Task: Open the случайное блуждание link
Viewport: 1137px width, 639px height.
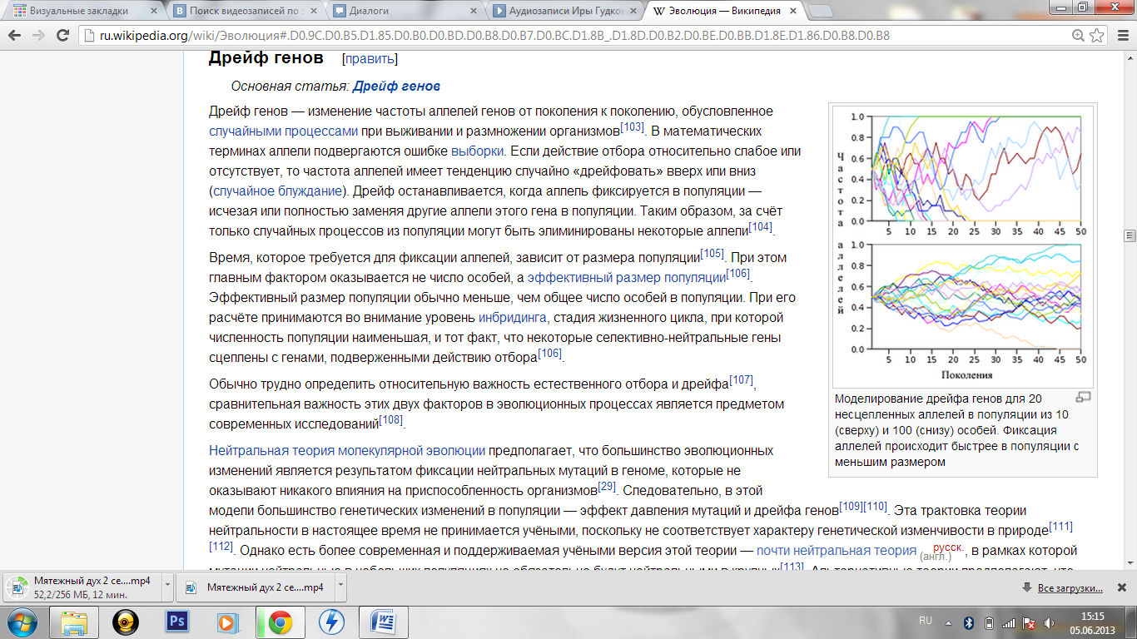Action: (278, 191)
